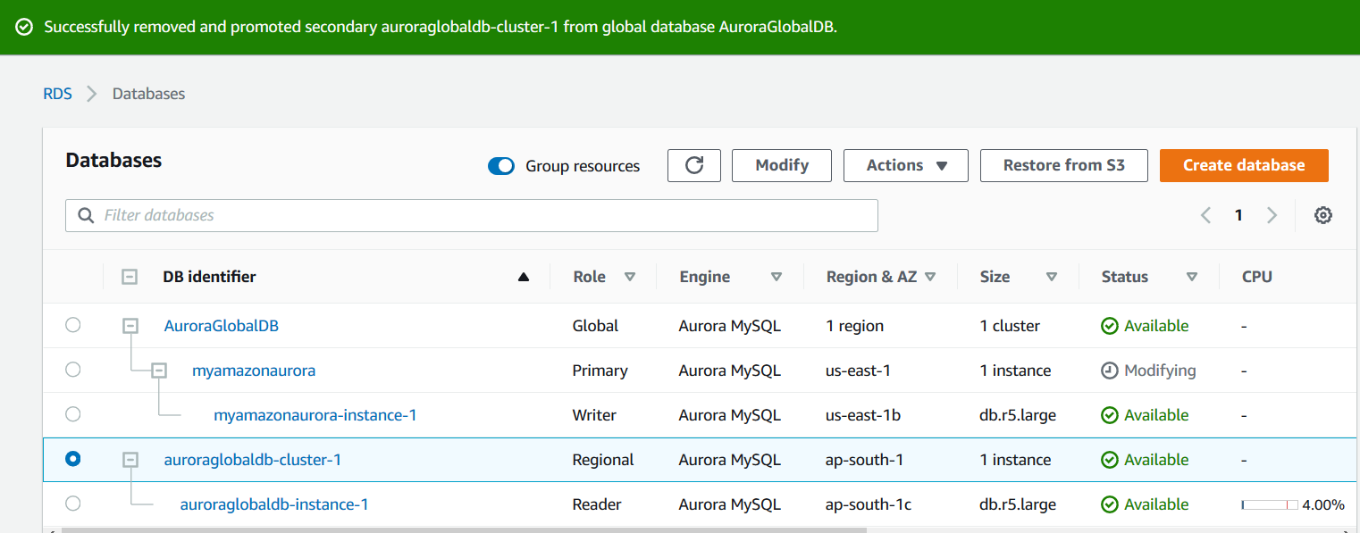Viewport: 1360px width, 533px height.
Task: Select the myamazonaurora-instance-1 radio button
Action: (x=73, y=414)
